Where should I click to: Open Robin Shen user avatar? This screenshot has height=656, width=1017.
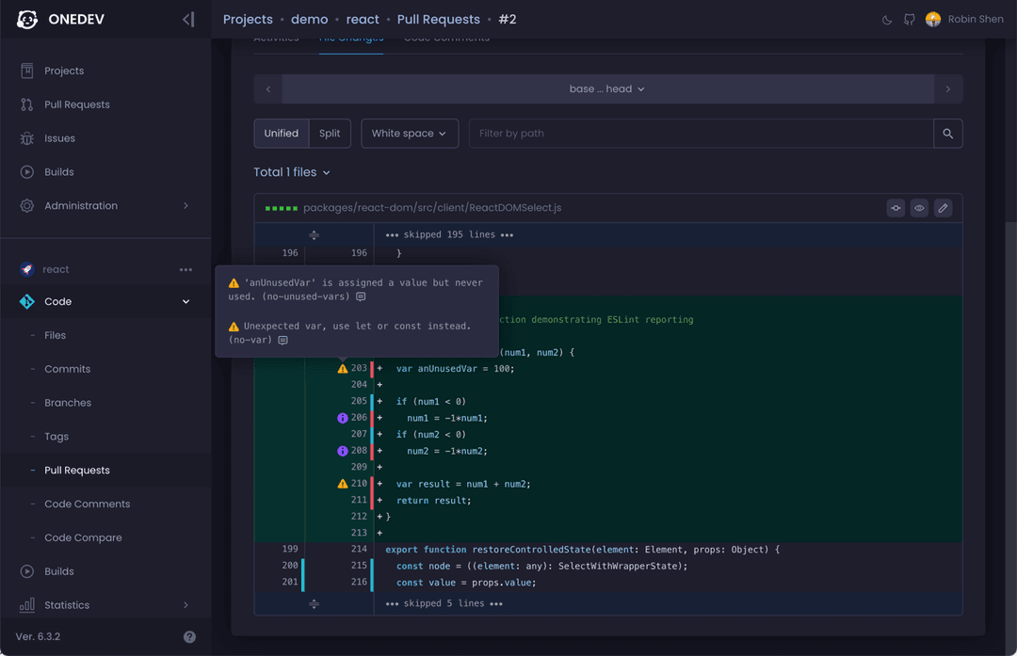(x=932, y=20)
